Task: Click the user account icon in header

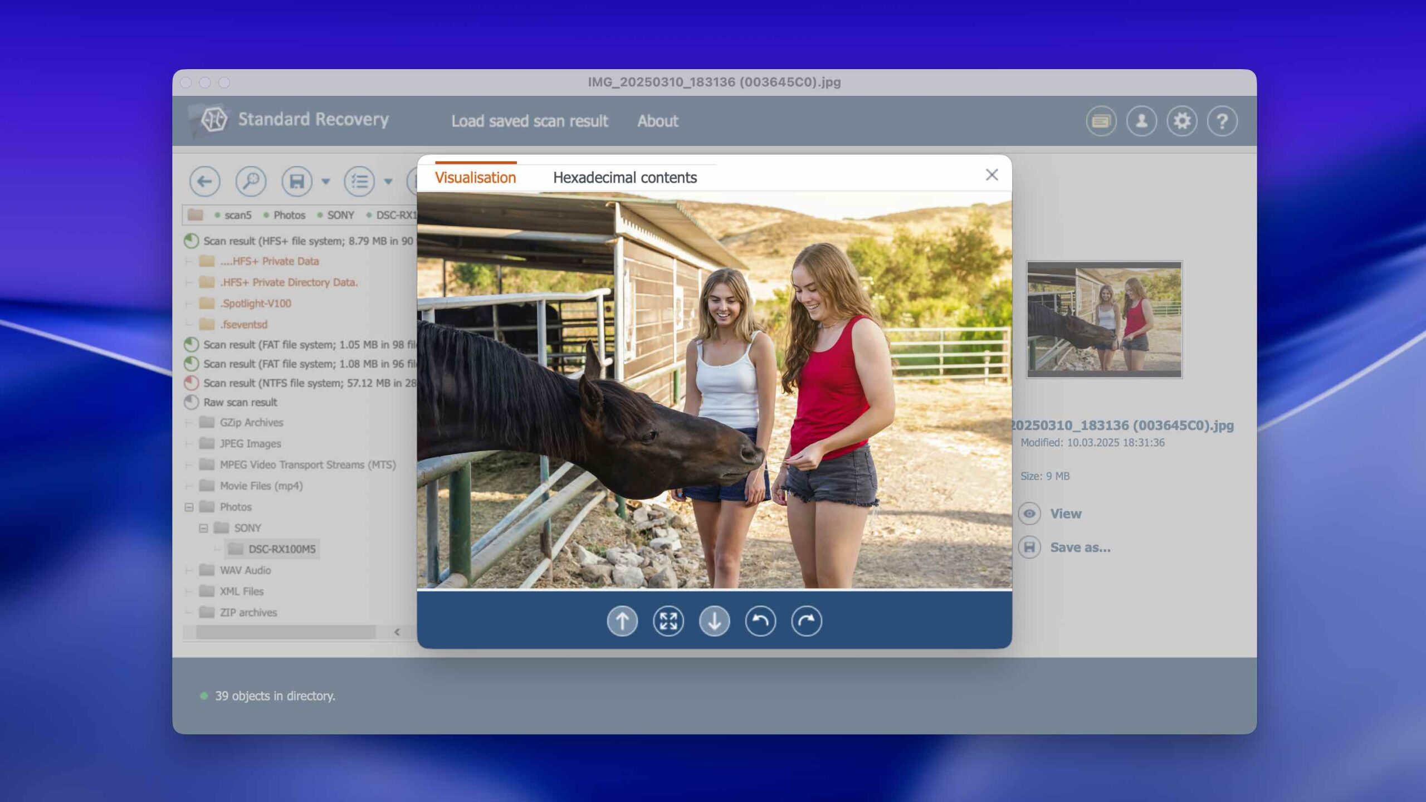Action: click(1141, 121)
